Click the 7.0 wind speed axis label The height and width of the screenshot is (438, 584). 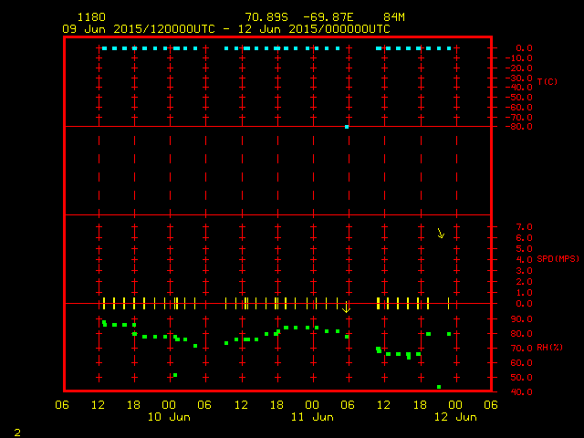pyautogui.click(x=524, y=227)
